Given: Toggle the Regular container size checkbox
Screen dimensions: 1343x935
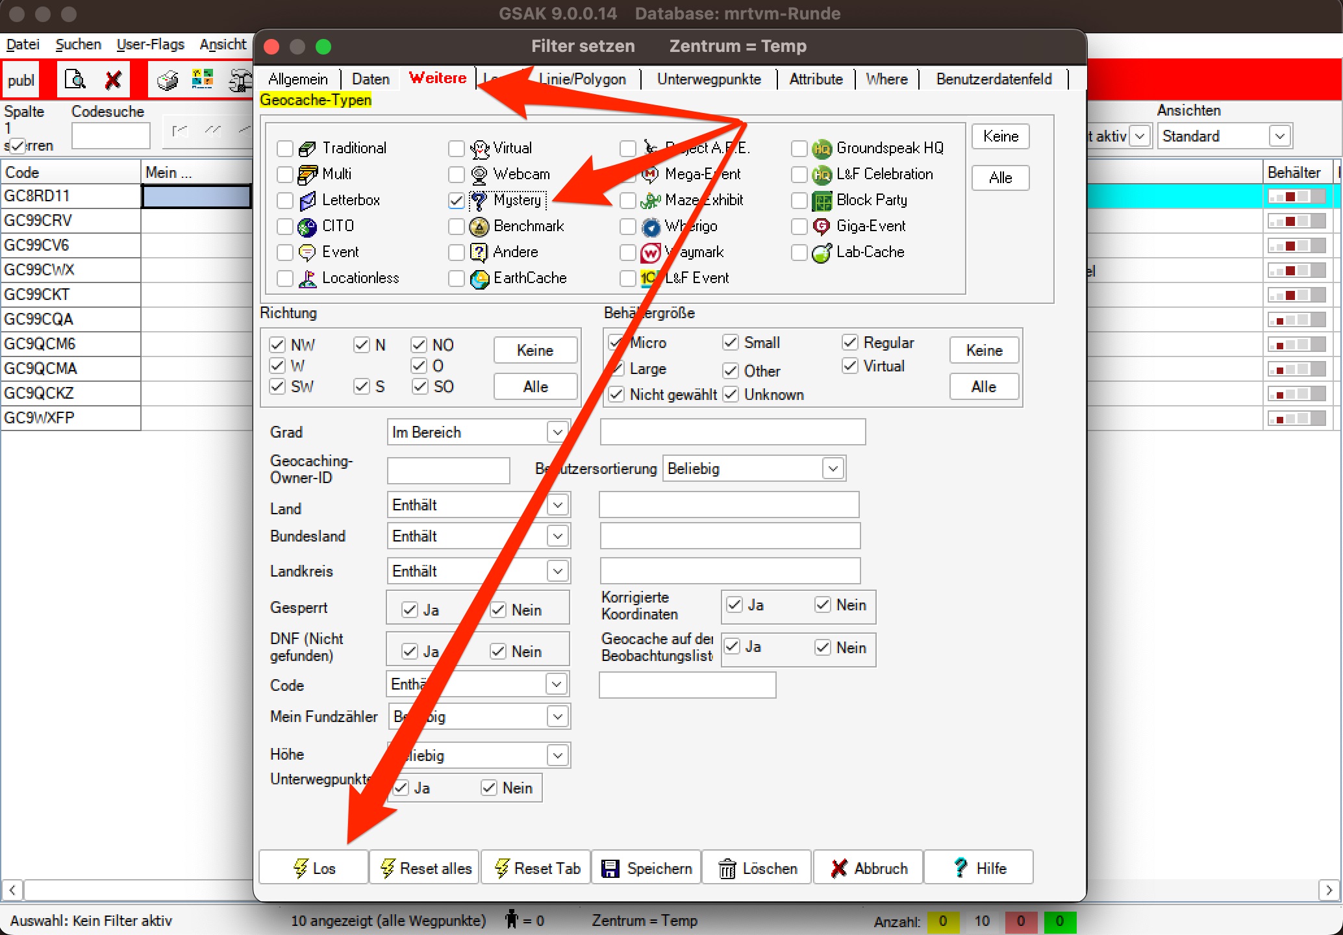Looking at the screenshot, I should (849, 342).
